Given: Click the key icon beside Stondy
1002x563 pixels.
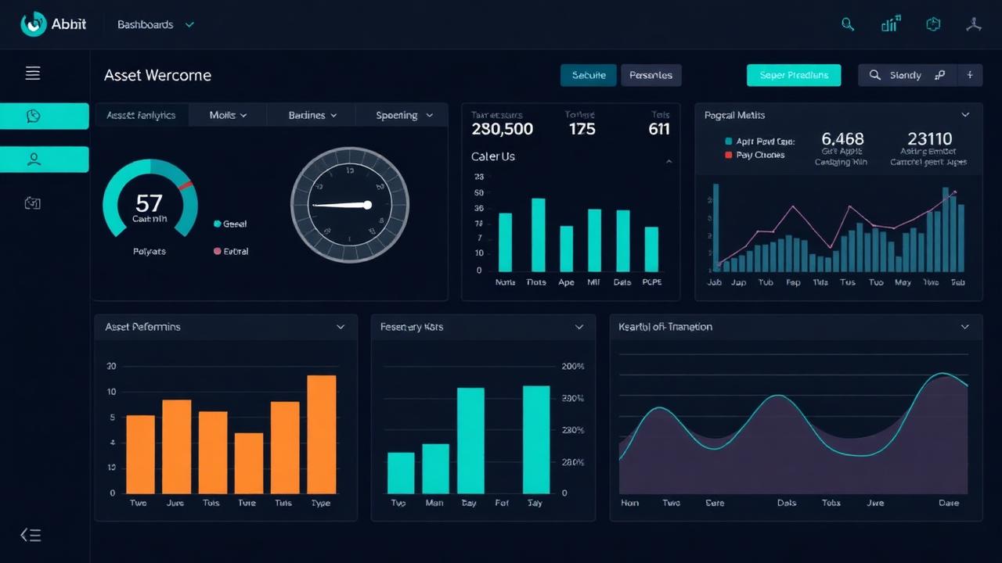Looking at the screenshot, I should click(939, 75).
